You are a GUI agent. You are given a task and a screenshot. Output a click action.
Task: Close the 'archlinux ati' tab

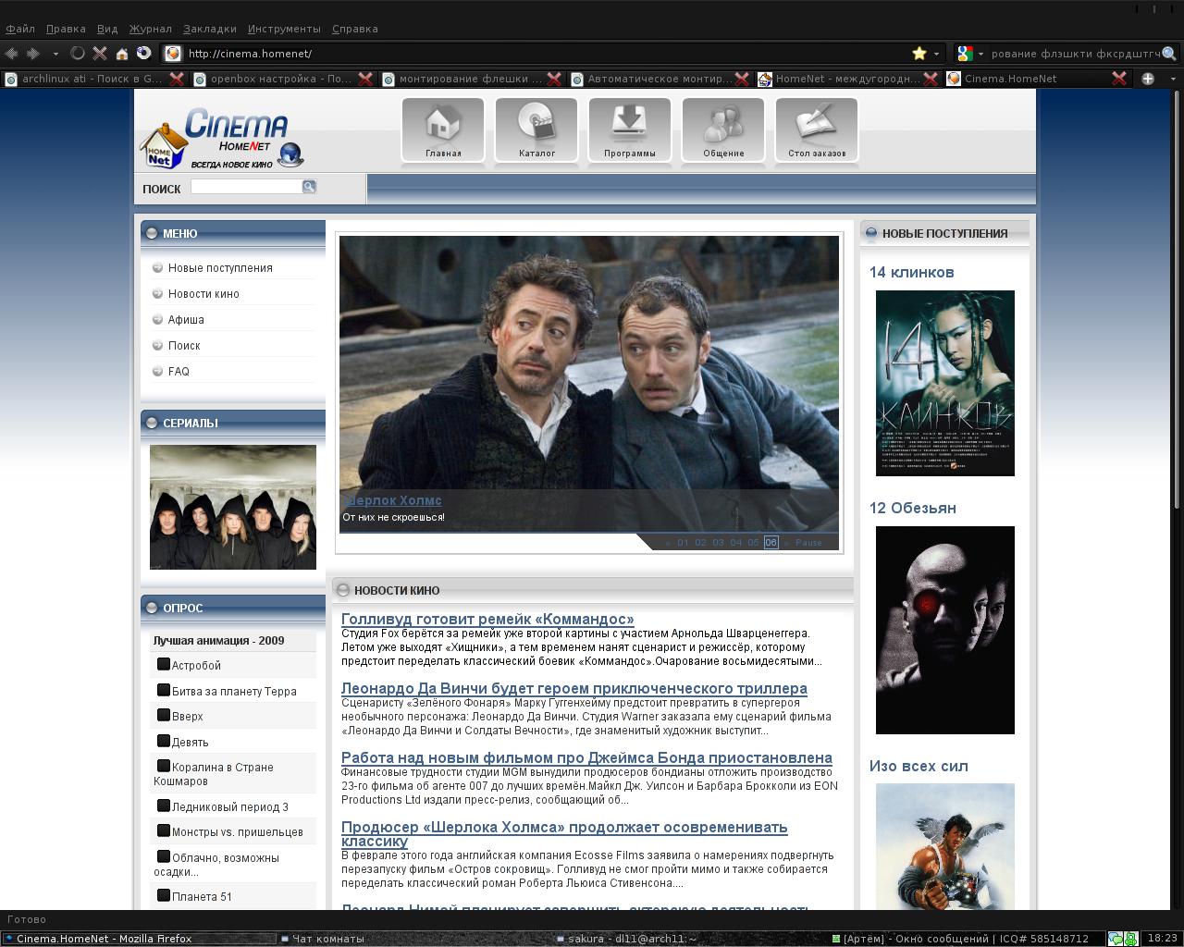click(x=179, y=79)
